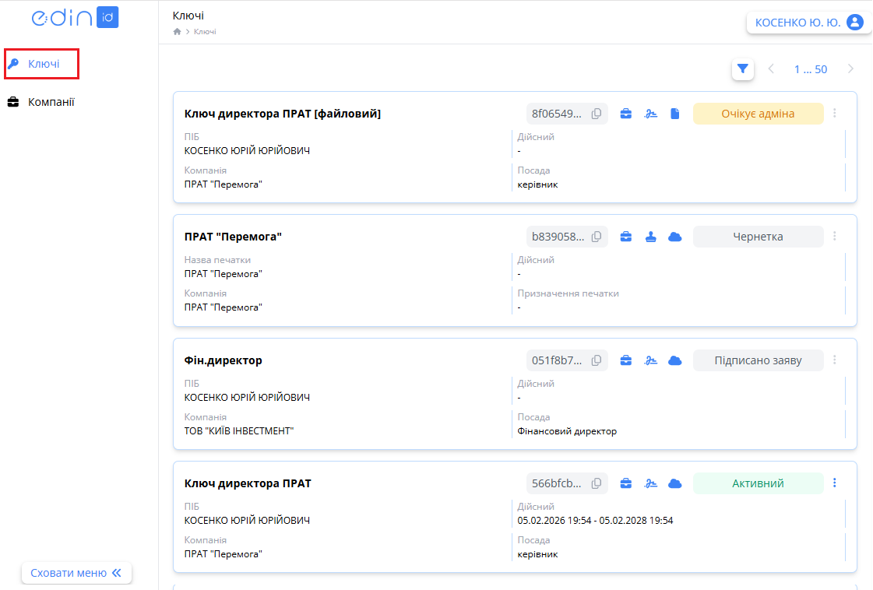Click the file icon on the Очікує адміна key
The height and width of the screenshot is (590, 873).
point(675,114)
